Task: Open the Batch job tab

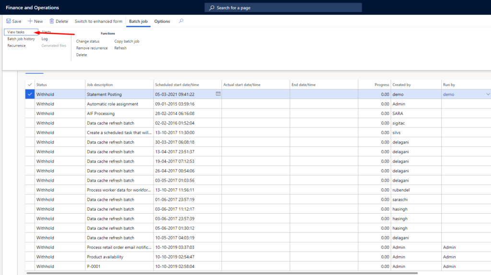Action: coord(138,21)
